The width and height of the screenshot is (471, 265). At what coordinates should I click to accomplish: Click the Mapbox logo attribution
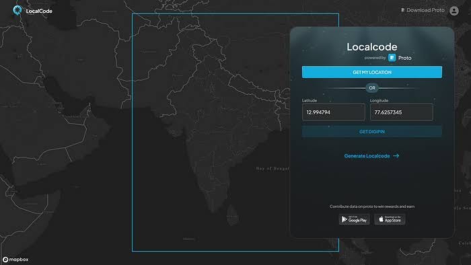point(15,260)
